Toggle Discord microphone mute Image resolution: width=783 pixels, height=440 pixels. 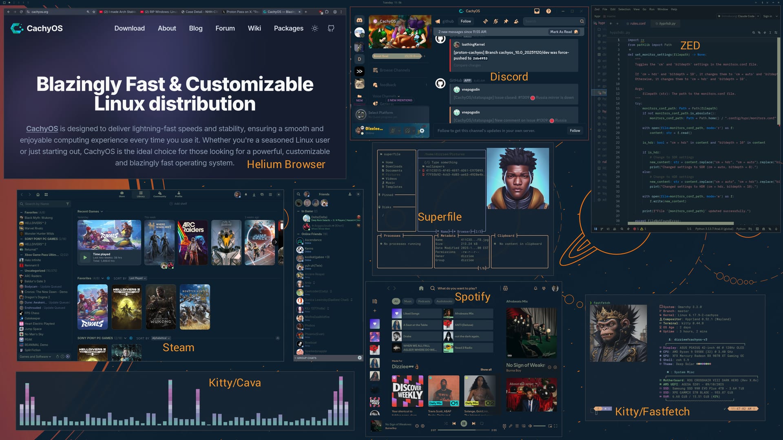pyautogui.click(x=392, y=131)
